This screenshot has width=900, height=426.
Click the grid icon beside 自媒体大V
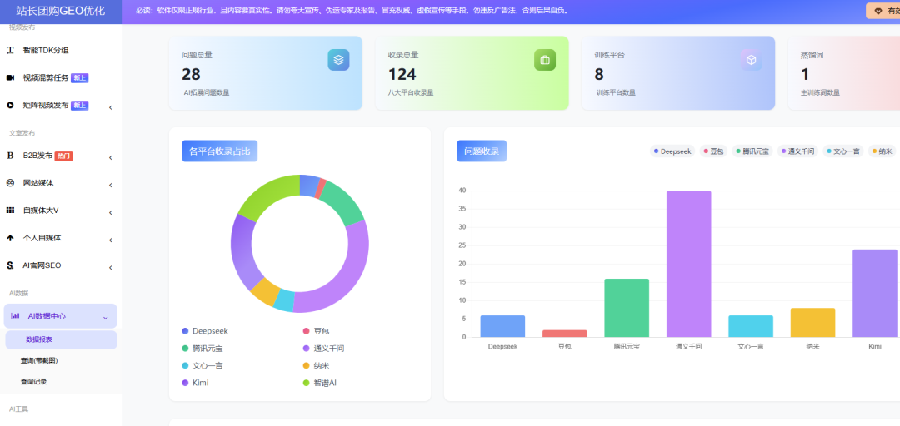[10, 211]
